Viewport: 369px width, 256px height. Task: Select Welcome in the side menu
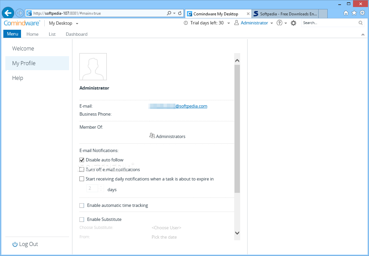[37, 48]
